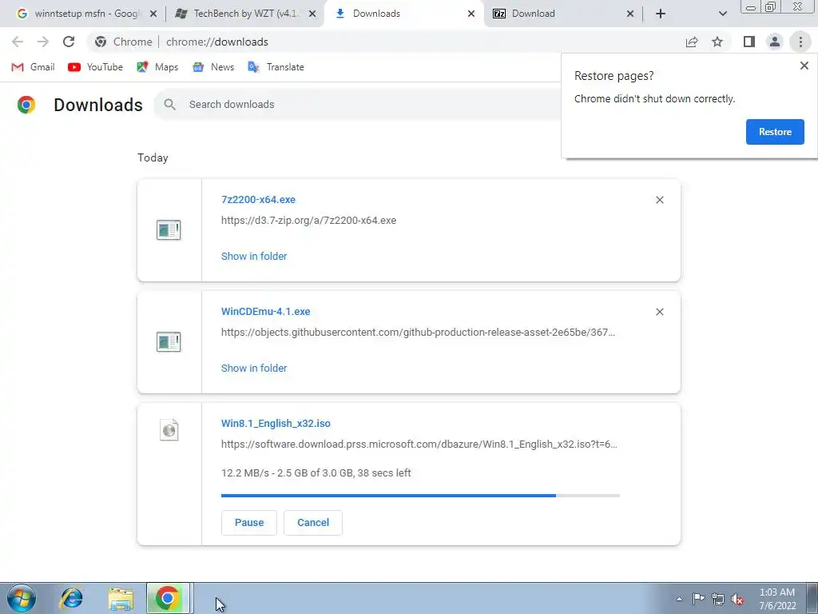Remove 7z2200-x64.exe from the list
This screenshot has width=818, height=614.
click(659, 200)
